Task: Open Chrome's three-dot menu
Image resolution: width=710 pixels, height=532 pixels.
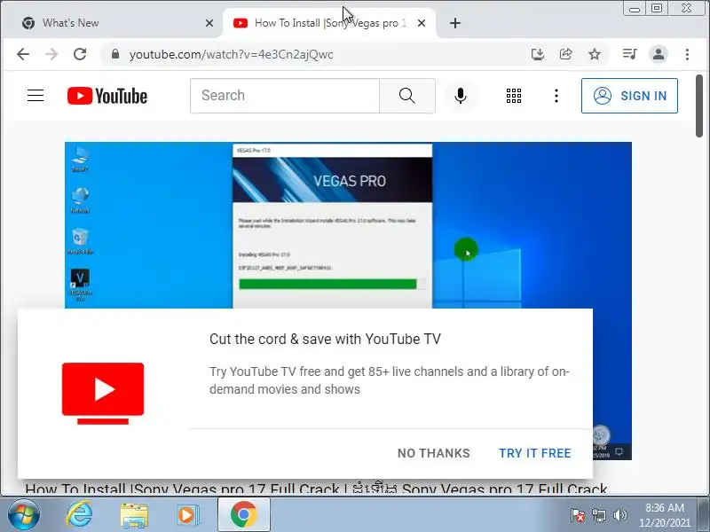Action: tap(687, 54)
